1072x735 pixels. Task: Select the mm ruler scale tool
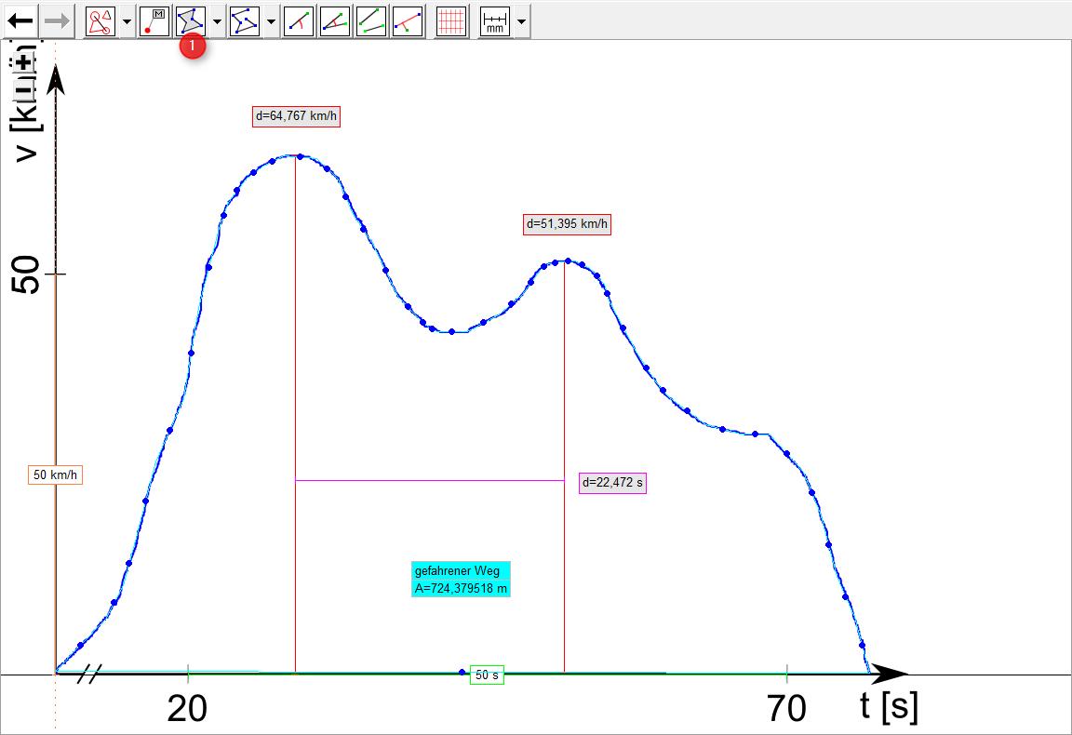point(495,20)
